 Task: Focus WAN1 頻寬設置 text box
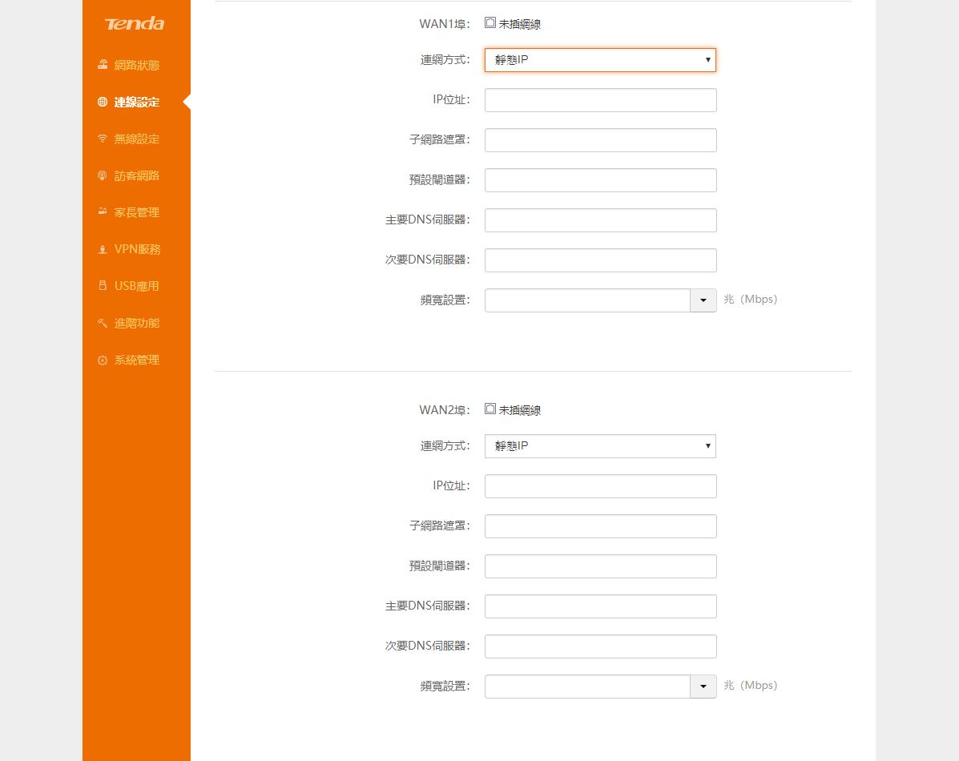point(588,300)
